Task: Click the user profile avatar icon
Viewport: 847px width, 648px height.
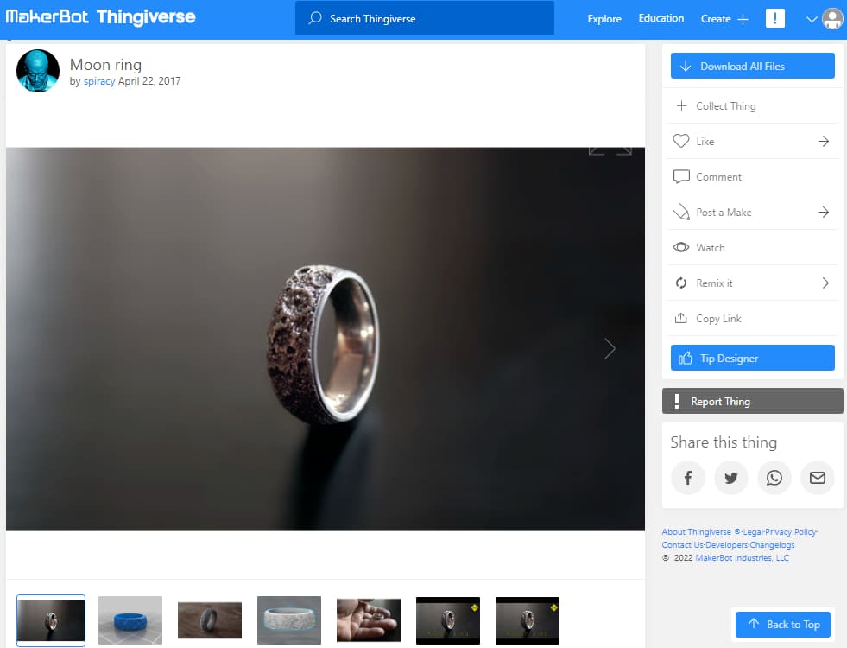Action: tap(832, 19)
